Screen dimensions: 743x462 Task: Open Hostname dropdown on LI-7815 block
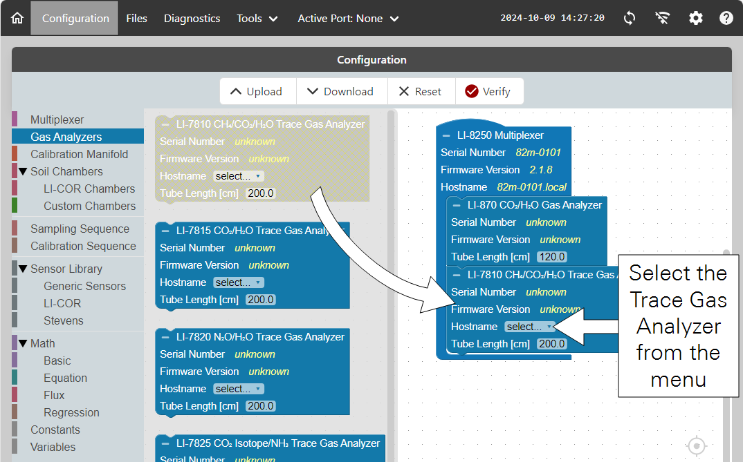click(239, 282)
